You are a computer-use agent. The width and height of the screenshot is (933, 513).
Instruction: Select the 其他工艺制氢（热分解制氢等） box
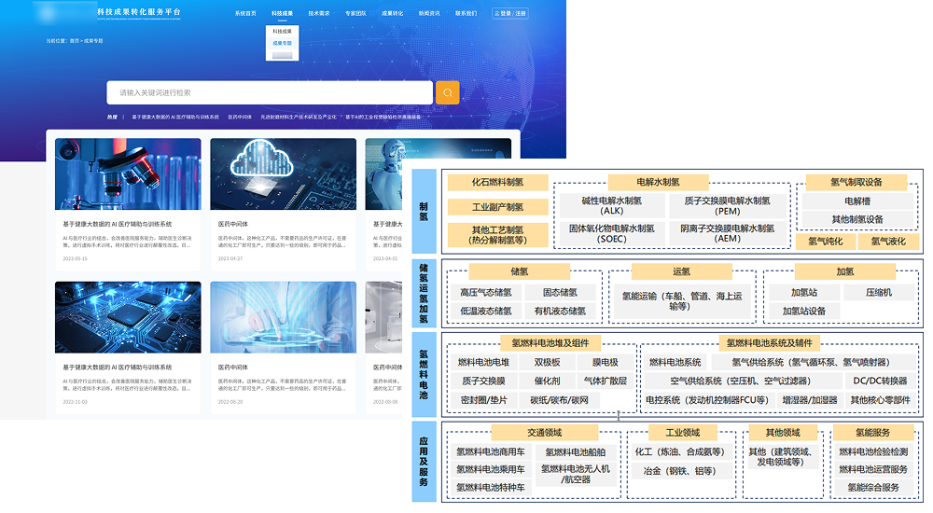click(x=497, y=234)
